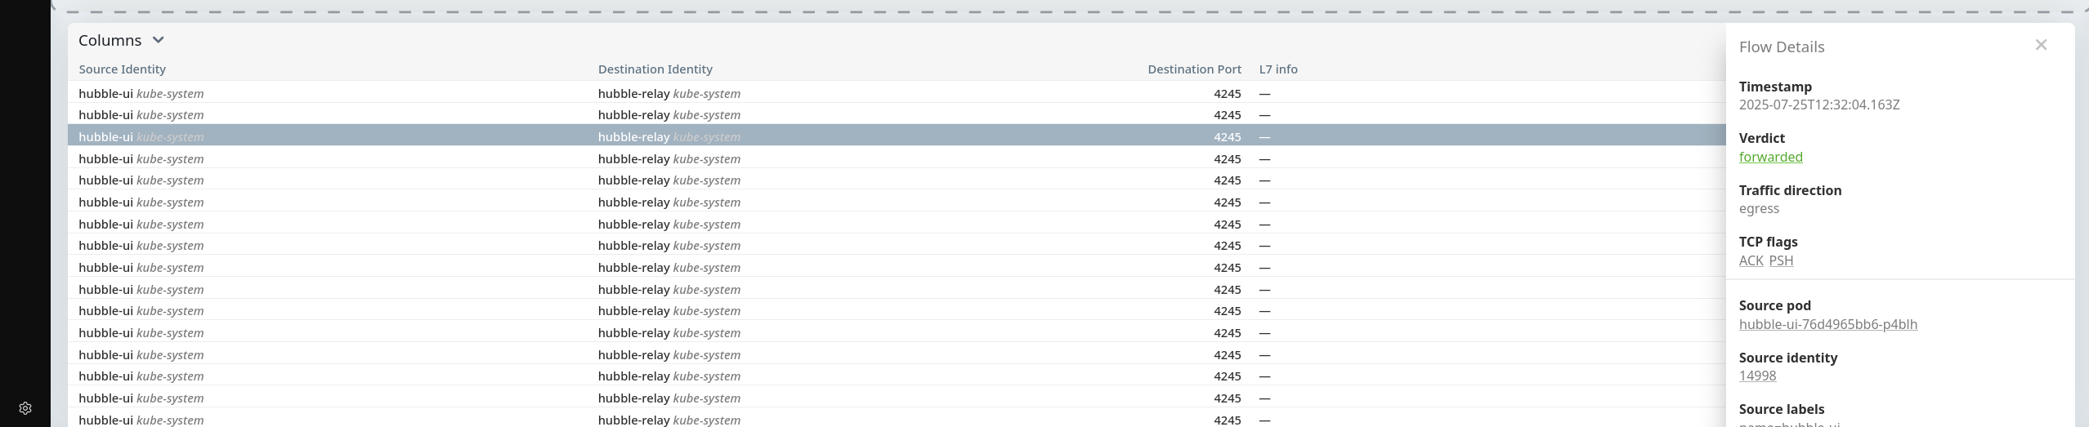Select the highlighted hubble-ui flow row
Viewport: 2089px width, 427px height.
point(897,136)
